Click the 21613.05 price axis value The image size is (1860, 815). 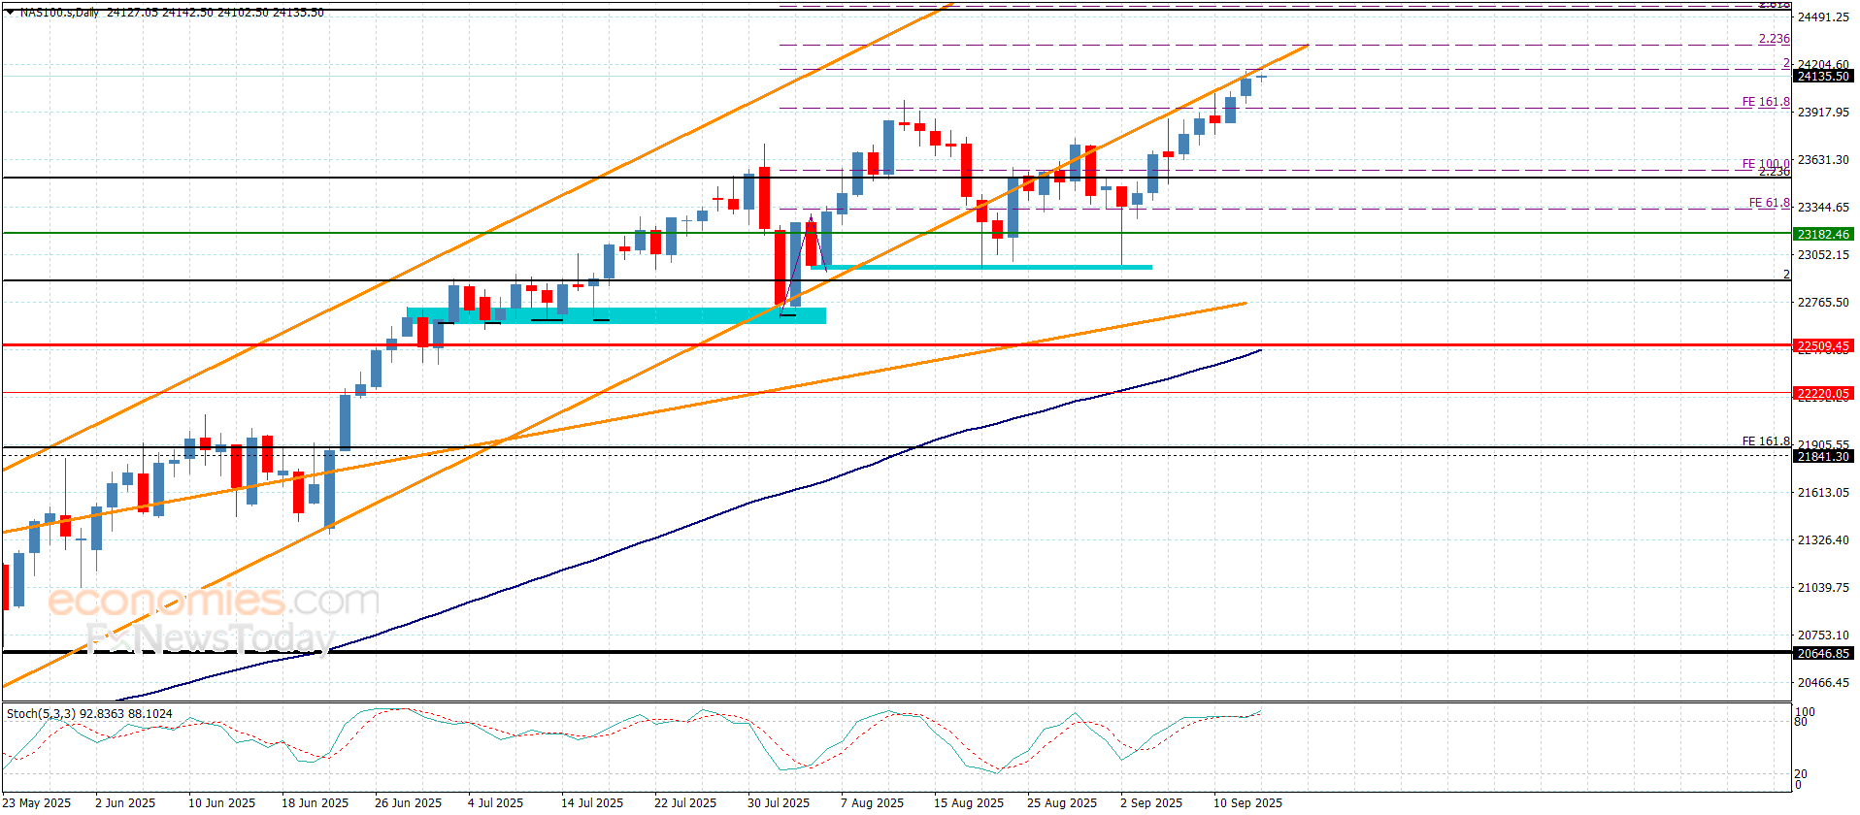[x=1823, y=493]
